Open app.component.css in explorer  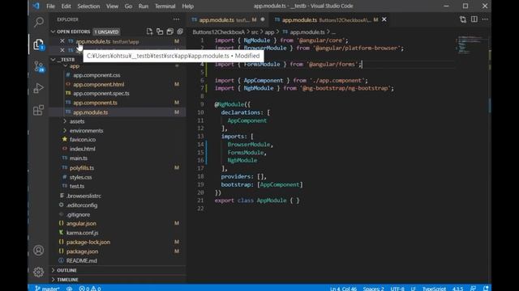pyautogui.click(x=97, y=75)
